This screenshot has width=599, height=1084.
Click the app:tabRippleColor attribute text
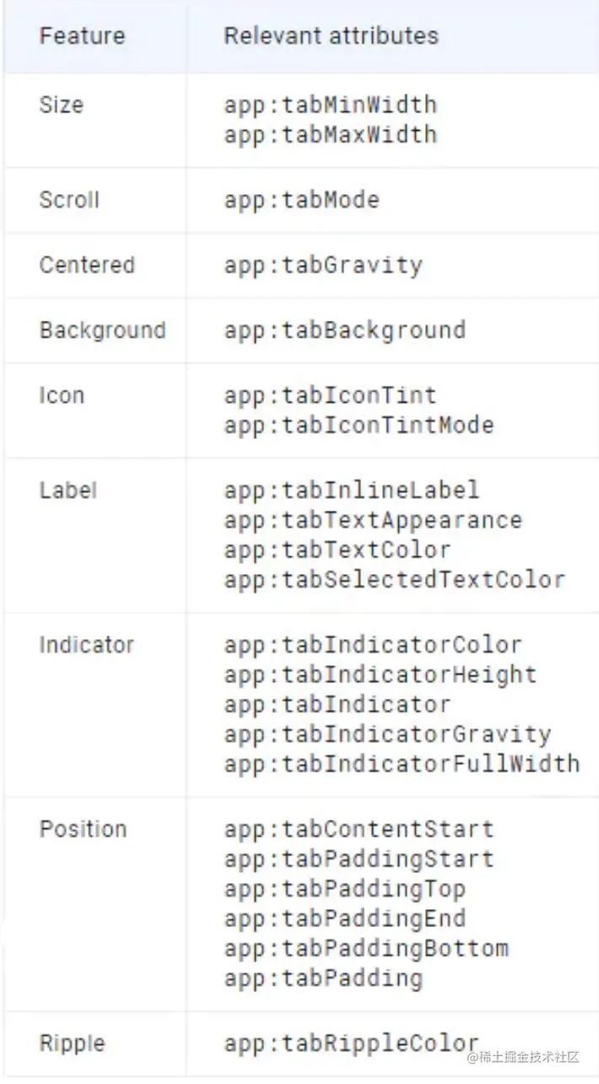tap(351, 1043)
